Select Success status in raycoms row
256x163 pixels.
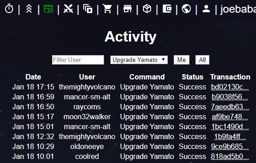coord(193,107)
